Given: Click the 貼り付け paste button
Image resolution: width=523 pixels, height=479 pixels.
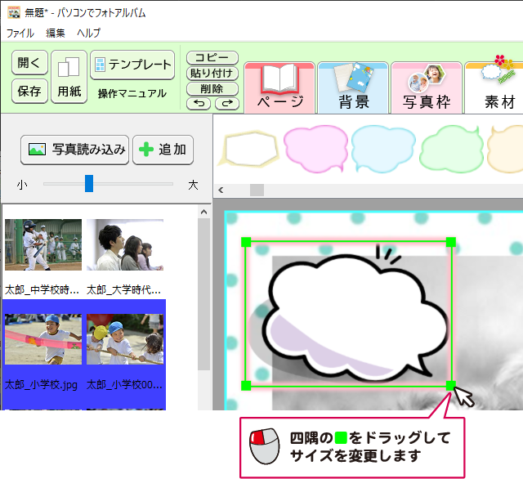Looking at the screenshot, I should (x=212, y=73).
